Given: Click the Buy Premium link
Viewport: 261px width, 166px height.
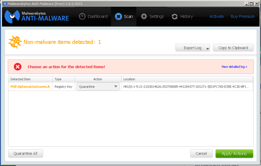Looking at the screenshot, I should pyautogui.click(x=242, y=17).
